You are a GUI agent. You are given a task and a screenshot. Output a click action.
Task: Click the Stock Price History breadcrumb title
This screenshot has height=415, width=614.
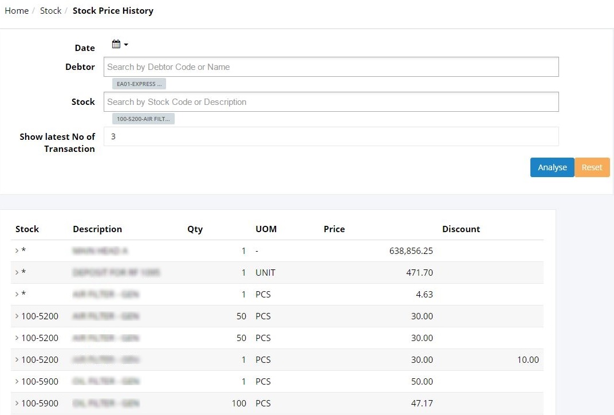pos(113,10)
